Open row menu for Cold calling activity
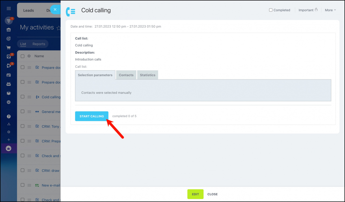 29,97
